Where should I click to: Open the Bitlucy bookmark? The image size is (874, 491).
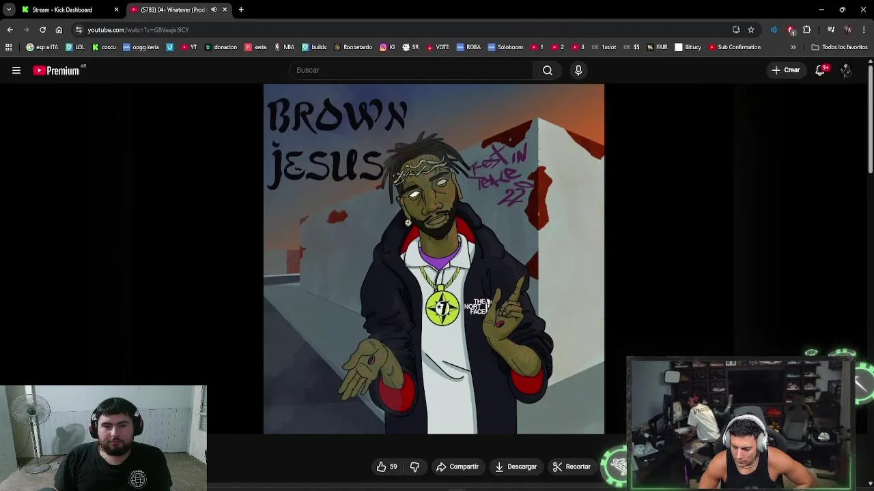pos(688,47)
